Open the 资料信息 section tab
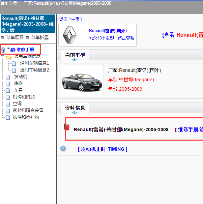Viewport: 203px width, 204px height. [75, 108]
